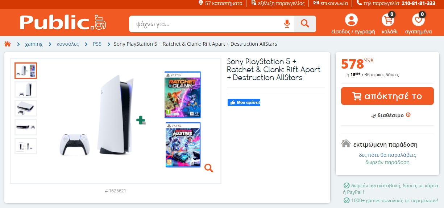Screen dimensions: 444x208
Task: Click the Public.gr logo
Action: coord(62,23)
